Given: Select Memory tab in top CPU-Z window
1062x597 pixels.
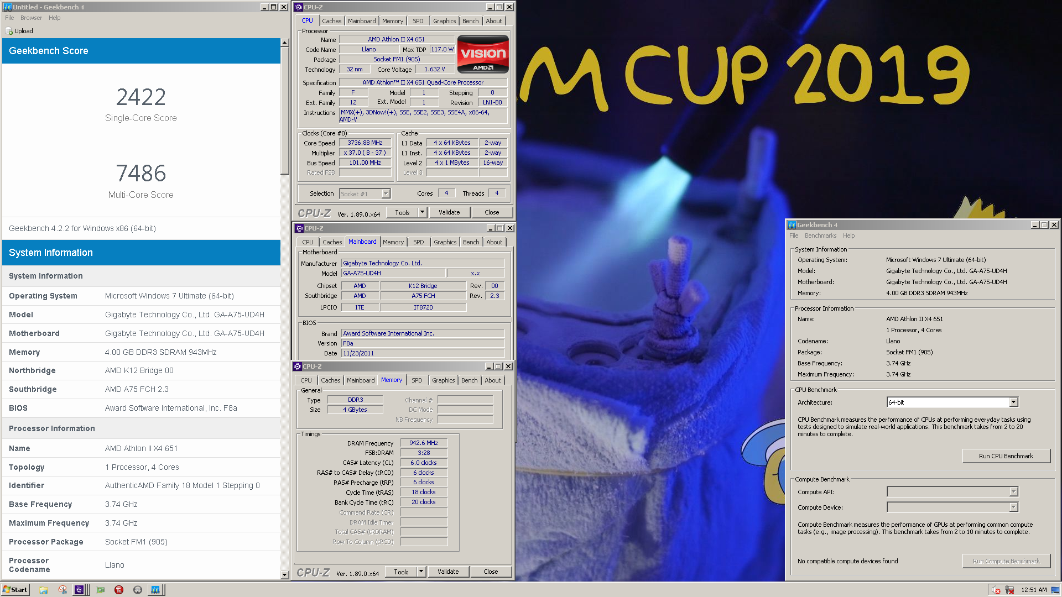Looking at the screenshot, I should (x=393, y=21).
